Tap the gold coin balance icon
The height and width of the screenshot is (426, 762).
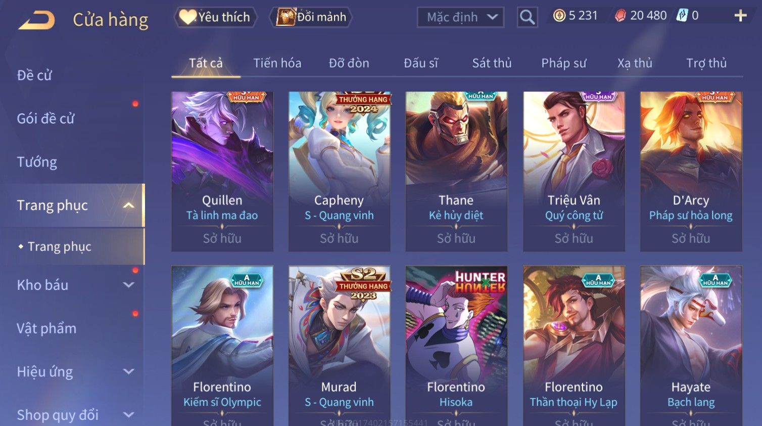pyautogui.click(x=559, y=16)
